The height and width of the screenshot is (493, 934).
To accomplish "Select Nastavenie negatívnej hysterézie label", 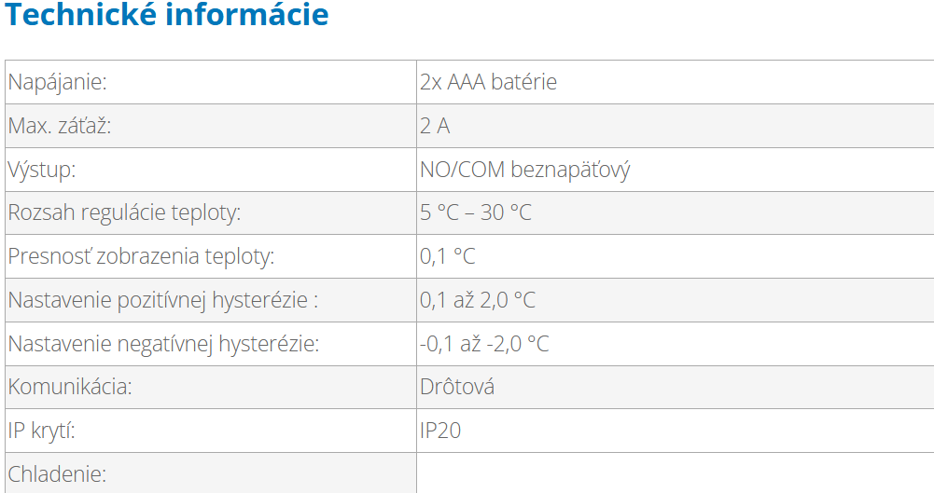I will (x=163, y=344).
